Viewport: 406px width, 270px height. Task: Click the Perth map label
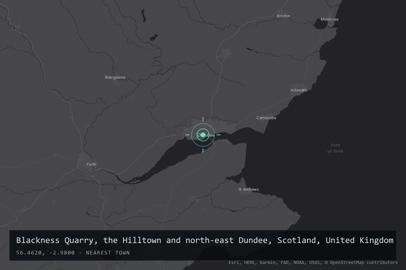[x=91, y=164]
